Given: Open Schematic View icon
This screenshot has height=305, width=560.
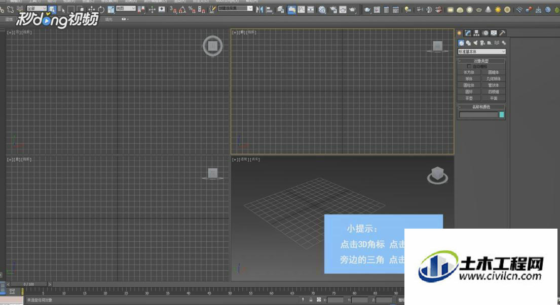Looking at the screenshot, I should click(311, 10).
